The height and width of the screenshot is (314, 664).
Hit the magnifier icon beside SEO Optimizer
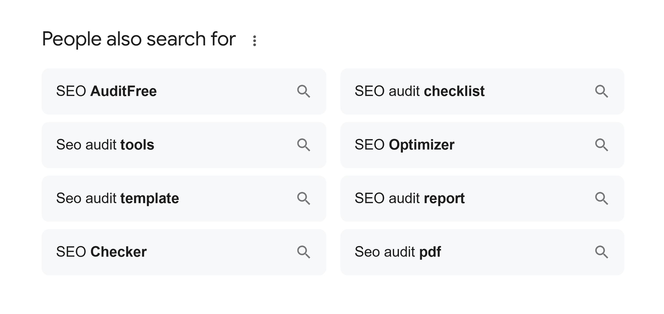[x=601, y=145]
